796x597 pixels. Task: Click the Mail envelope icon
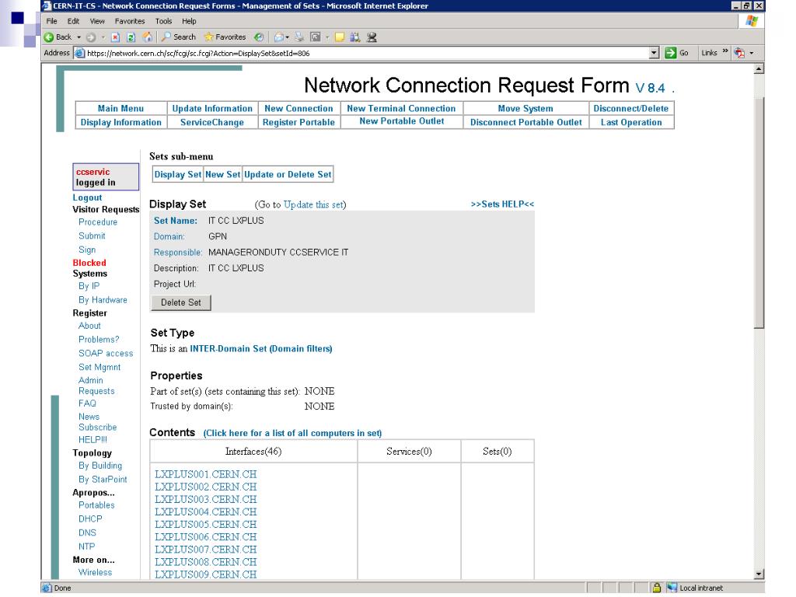point(279,37)
